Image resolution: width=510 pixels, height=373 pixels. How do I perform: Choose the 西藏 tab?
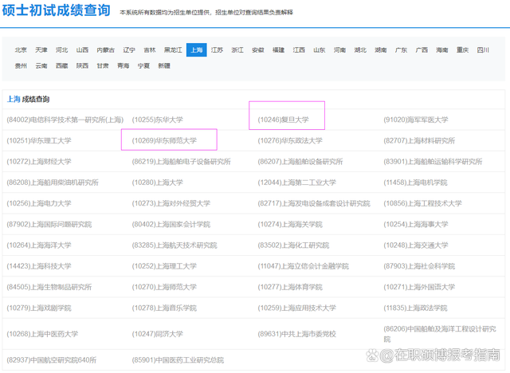coord(62,65)
